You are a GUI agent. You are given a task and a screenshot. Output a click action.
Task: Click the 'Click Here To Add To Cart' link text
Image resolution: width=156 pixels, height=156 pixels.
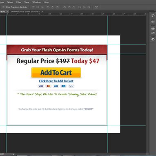click(56, 81)
